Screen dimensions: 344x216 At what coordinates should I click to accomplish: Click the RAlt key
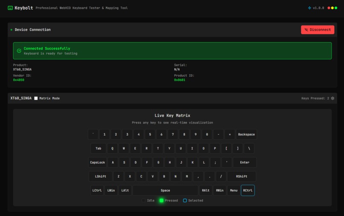206,190
